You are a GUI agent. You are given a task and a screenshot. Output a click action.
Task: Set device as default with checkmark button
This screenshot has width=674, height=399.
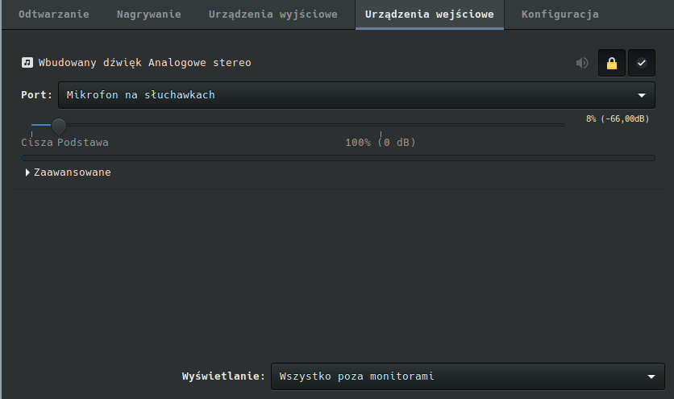coord(642,63)
